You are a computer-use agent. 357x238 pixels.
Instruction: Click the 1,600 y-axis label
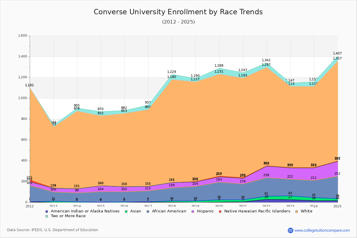23,36
